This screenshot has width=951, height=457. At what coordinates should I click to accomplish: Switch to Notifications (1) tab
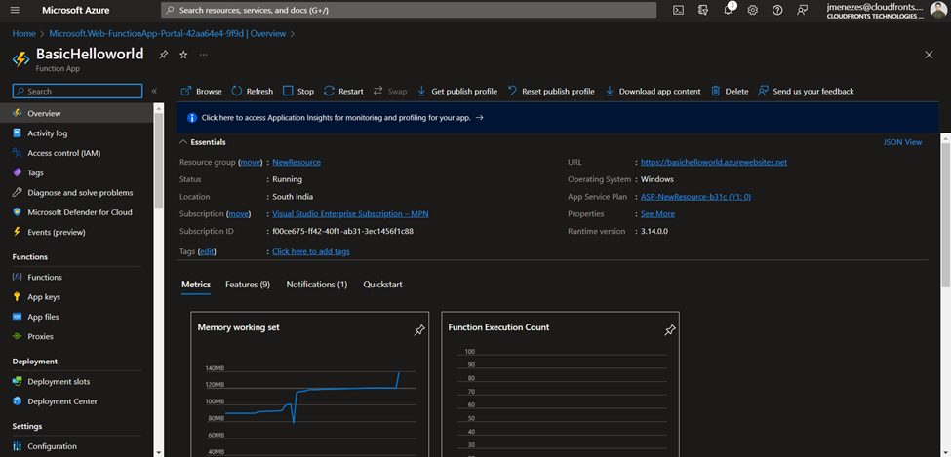tap(317, 285)
